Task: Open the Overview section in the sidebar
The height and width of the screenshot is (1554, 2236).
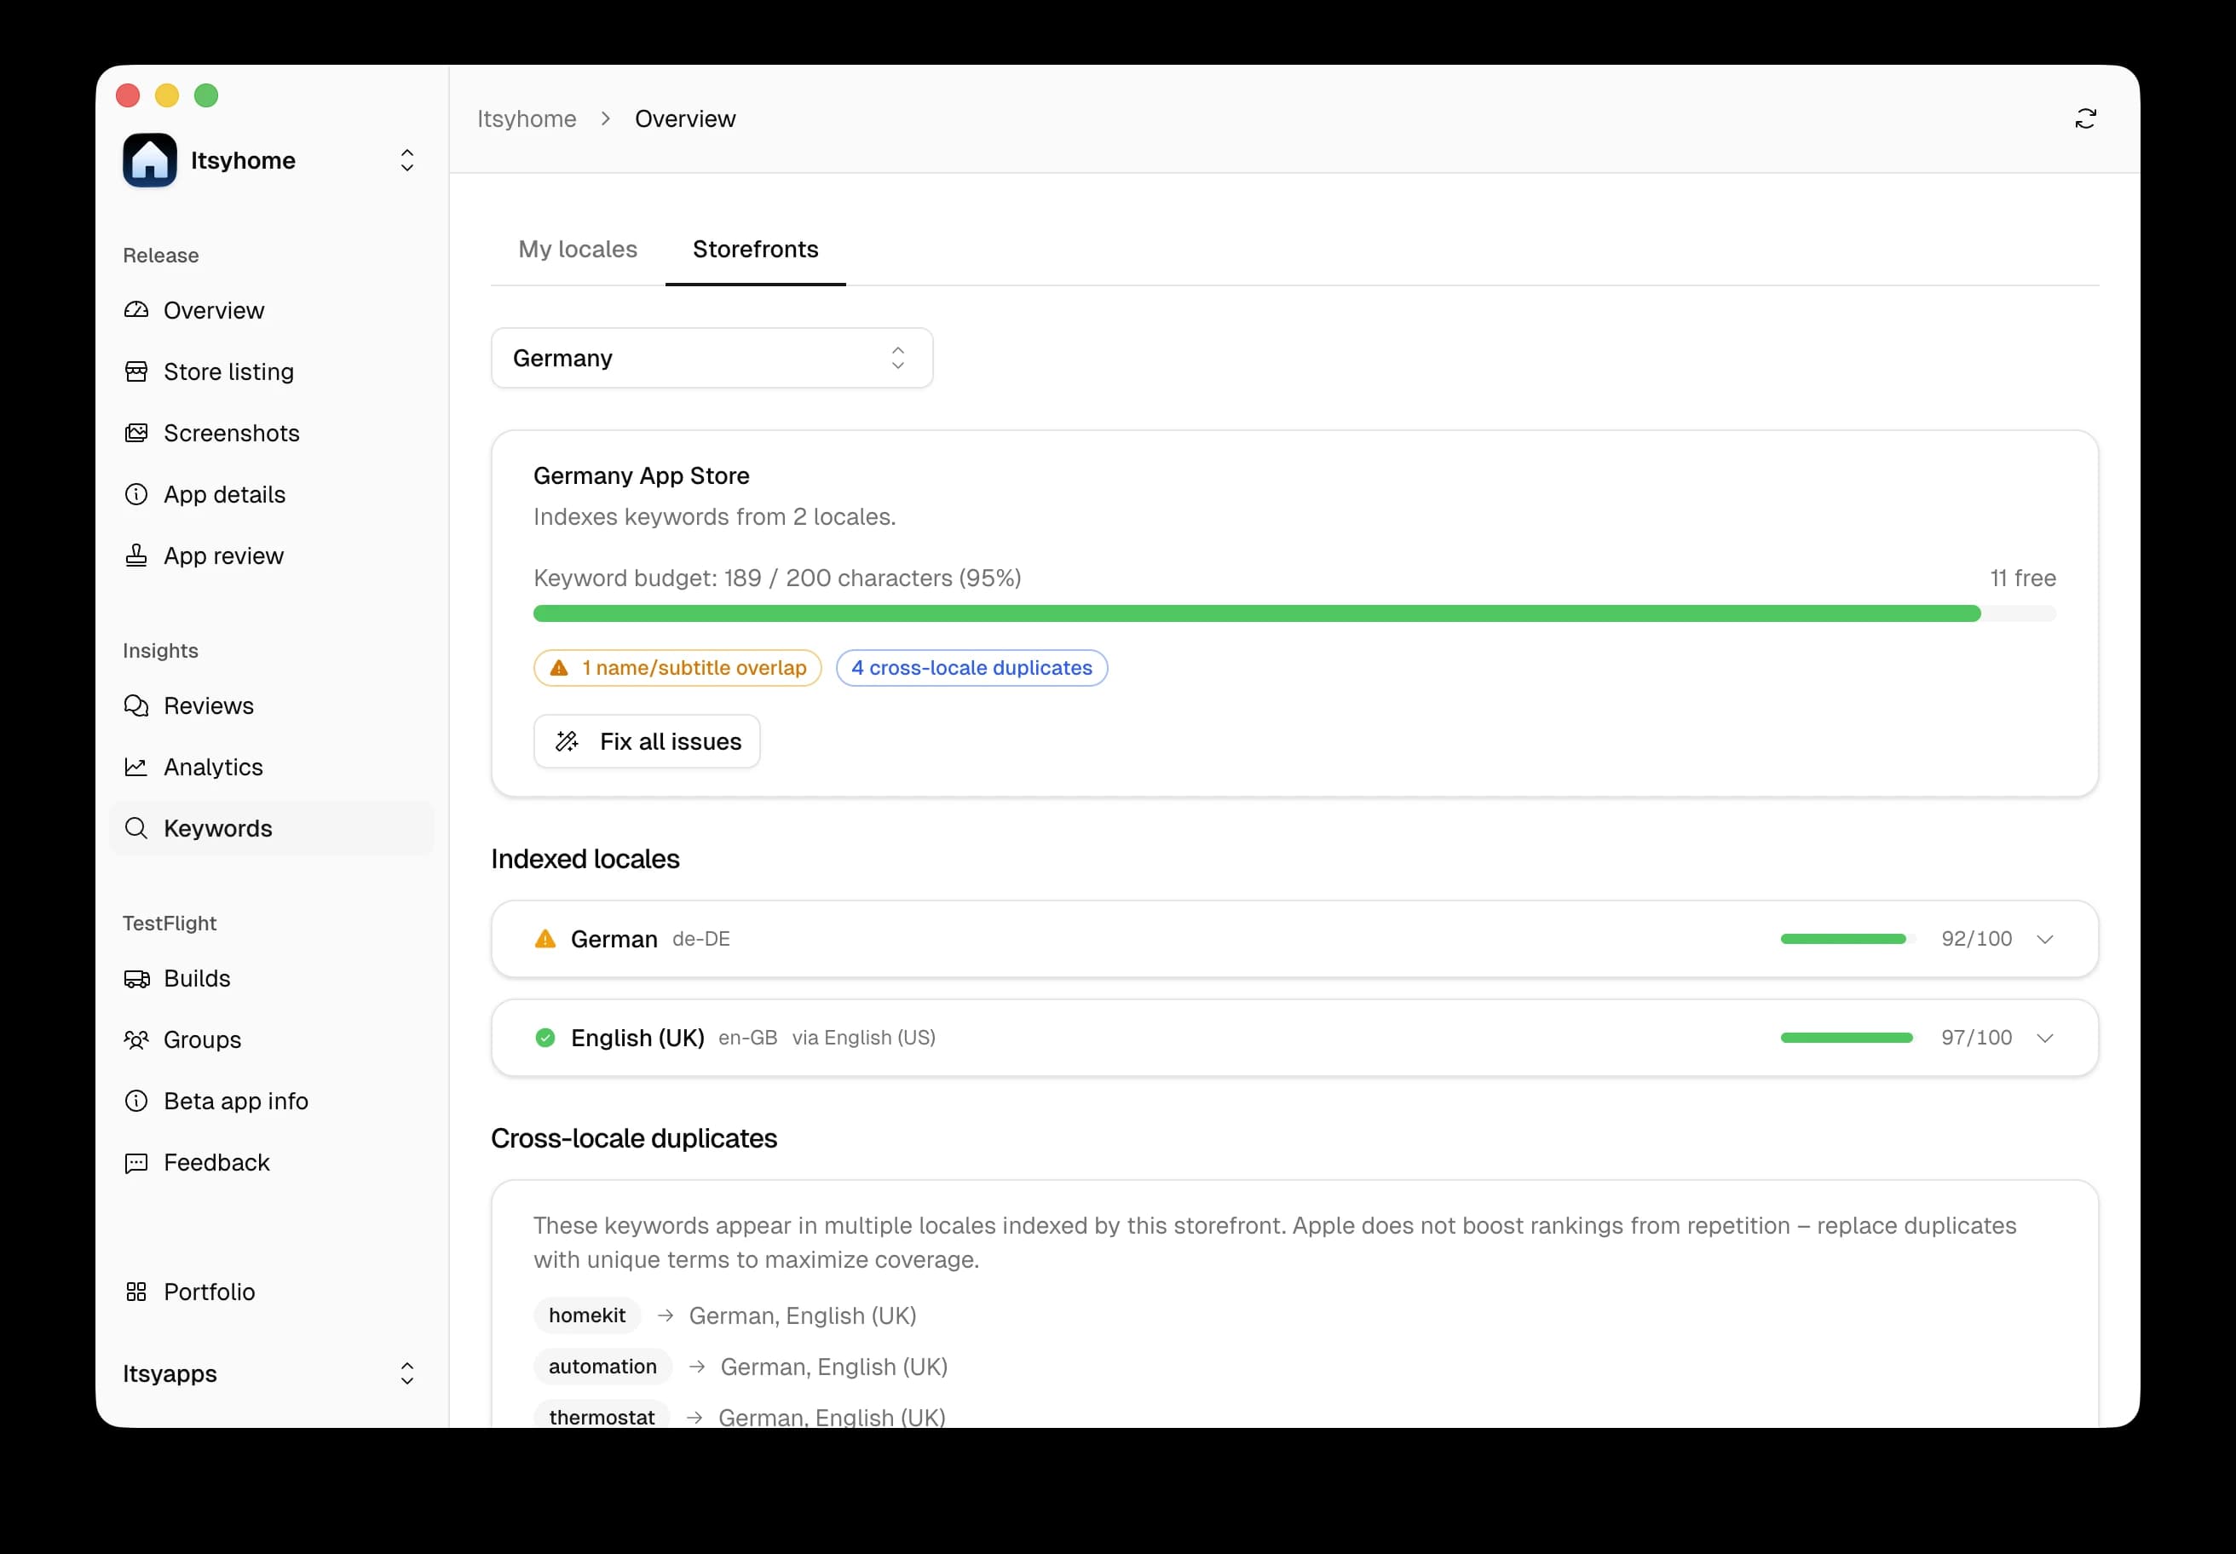Action: pyautogui.click(x=213, y=309)
